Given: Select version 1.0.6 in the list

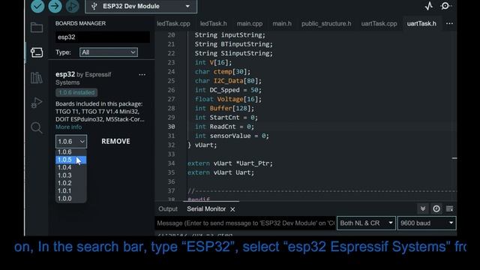Looking at the screenshot, I should pos(71,152).
